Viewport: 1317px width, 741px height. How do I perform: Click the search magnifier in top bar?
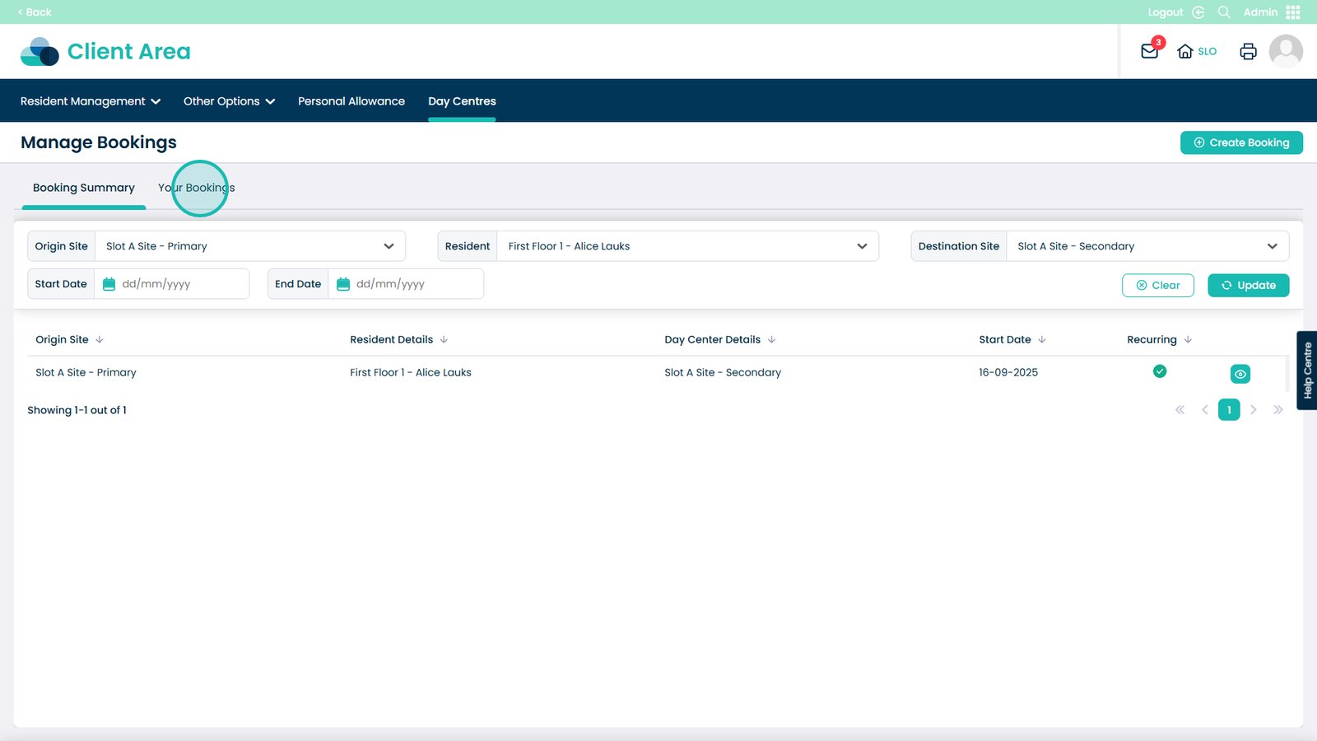[1224, 12]
